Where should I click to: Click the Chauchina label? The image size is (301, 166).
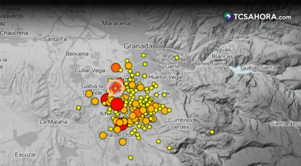click(x=14, y=33)
